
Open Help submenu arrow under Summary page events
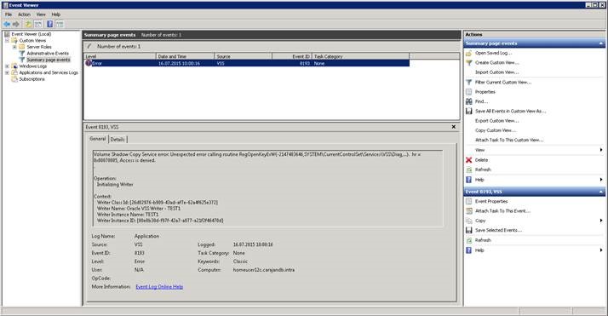(601, 180)
